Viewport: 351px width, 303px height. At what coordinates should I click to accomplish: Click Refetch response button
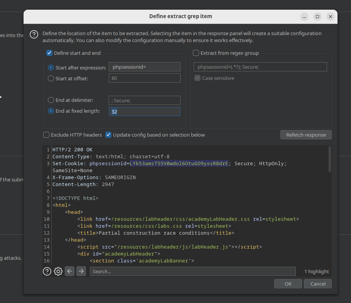(306, 135)
